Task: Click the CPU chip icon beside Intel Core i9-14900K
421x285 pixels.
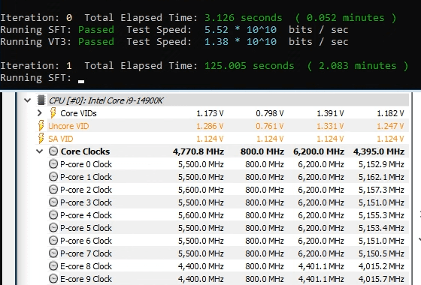Action: [x=41, y=100]
